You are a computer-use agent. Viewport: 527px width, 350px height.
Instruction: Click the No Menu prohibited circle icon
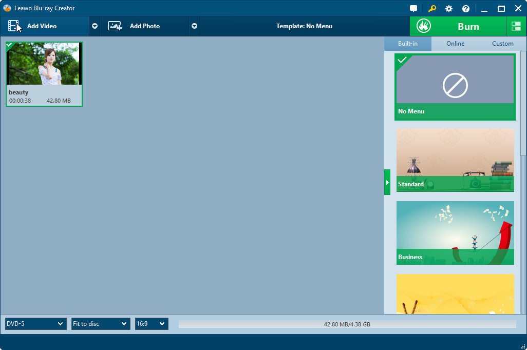455,85
